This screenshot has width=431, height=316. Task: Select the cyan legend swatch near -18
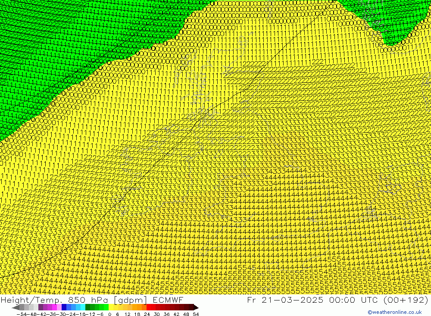coord(83,307)
